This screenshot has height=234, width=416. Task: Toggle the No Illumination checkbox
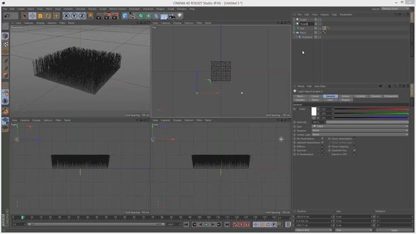pyautogui.click(x=322, y=138)
